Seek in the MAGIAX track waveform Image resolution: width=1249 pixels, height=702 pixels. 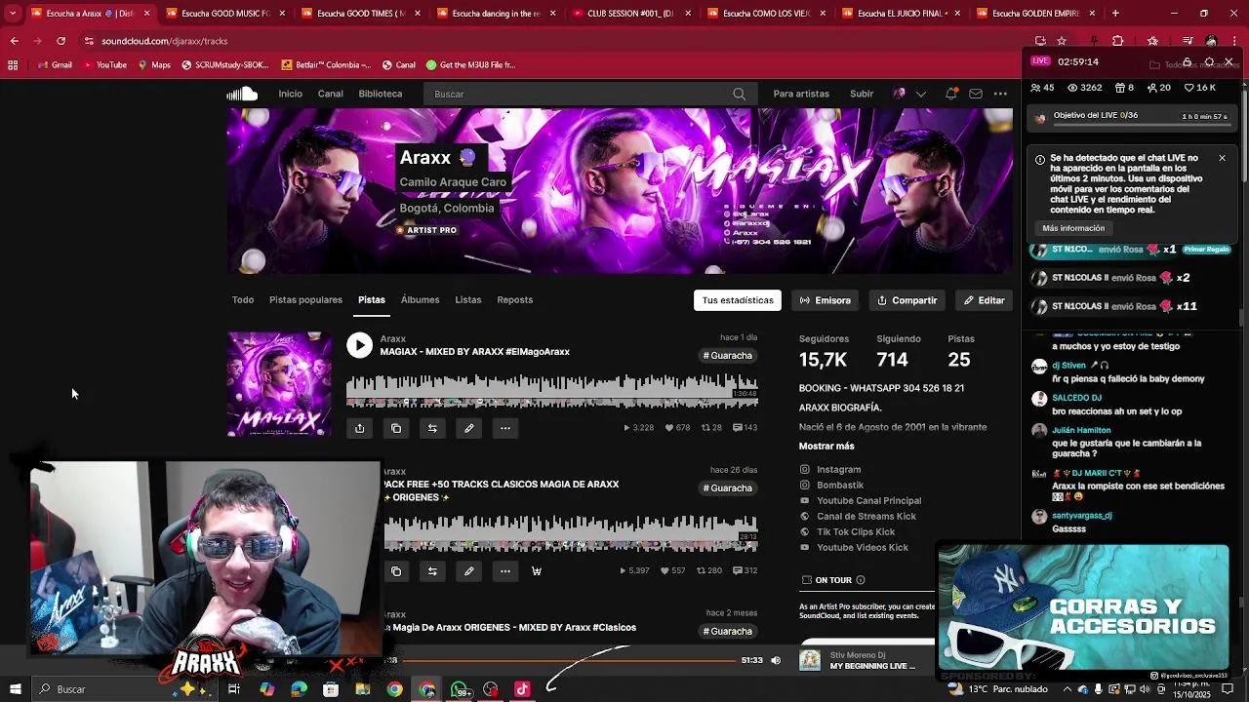point(551,392)
